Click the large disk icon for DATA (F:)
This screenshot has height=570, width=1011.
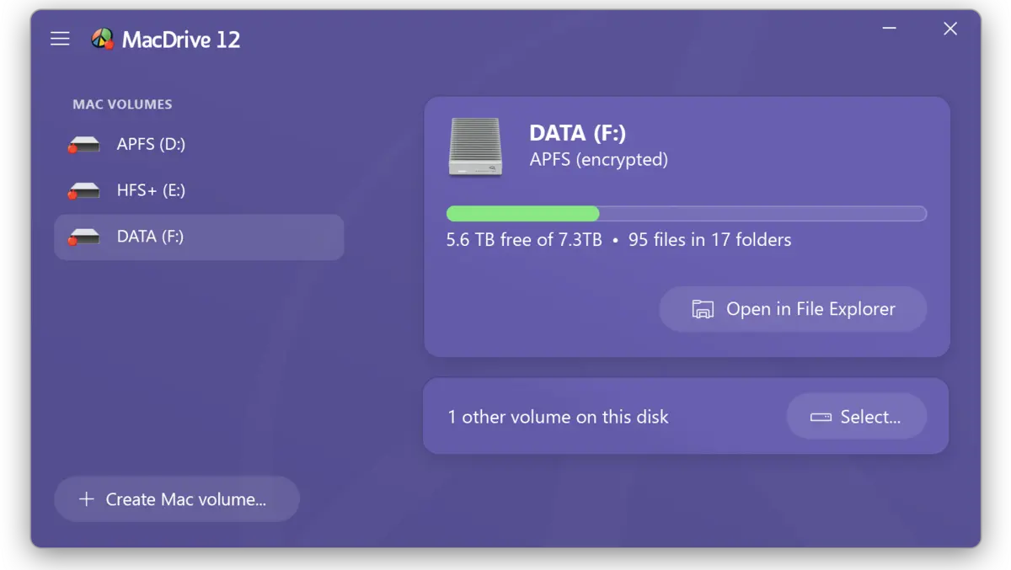click(476, 148)
